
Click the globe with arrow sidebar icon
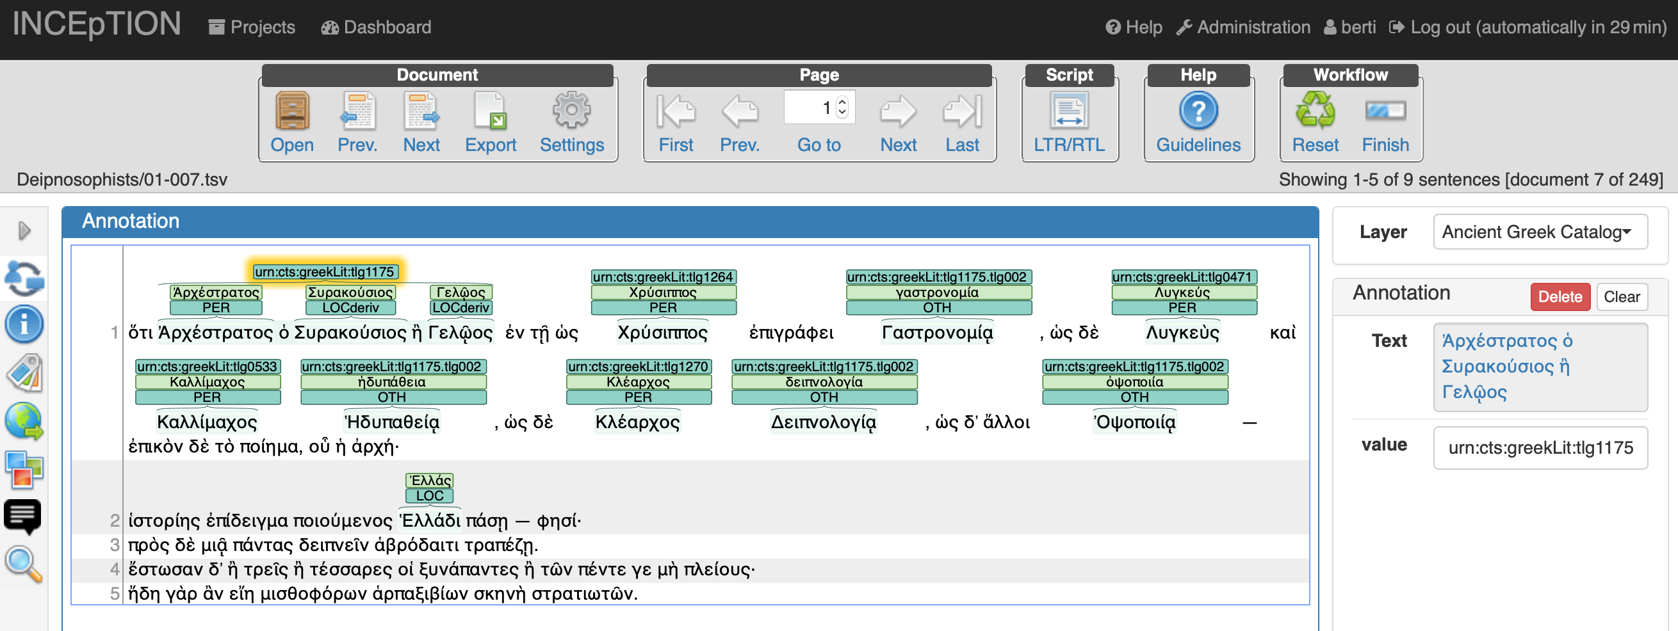tap(24, 420)
